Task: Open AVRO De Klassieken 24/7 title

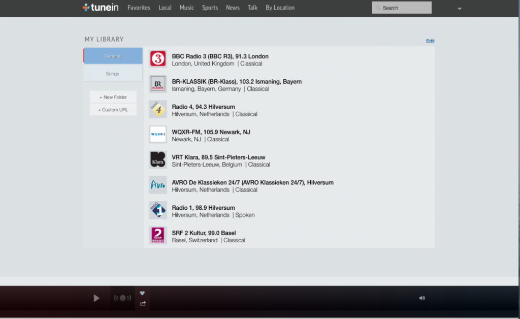Action: (x=253, y=182)
